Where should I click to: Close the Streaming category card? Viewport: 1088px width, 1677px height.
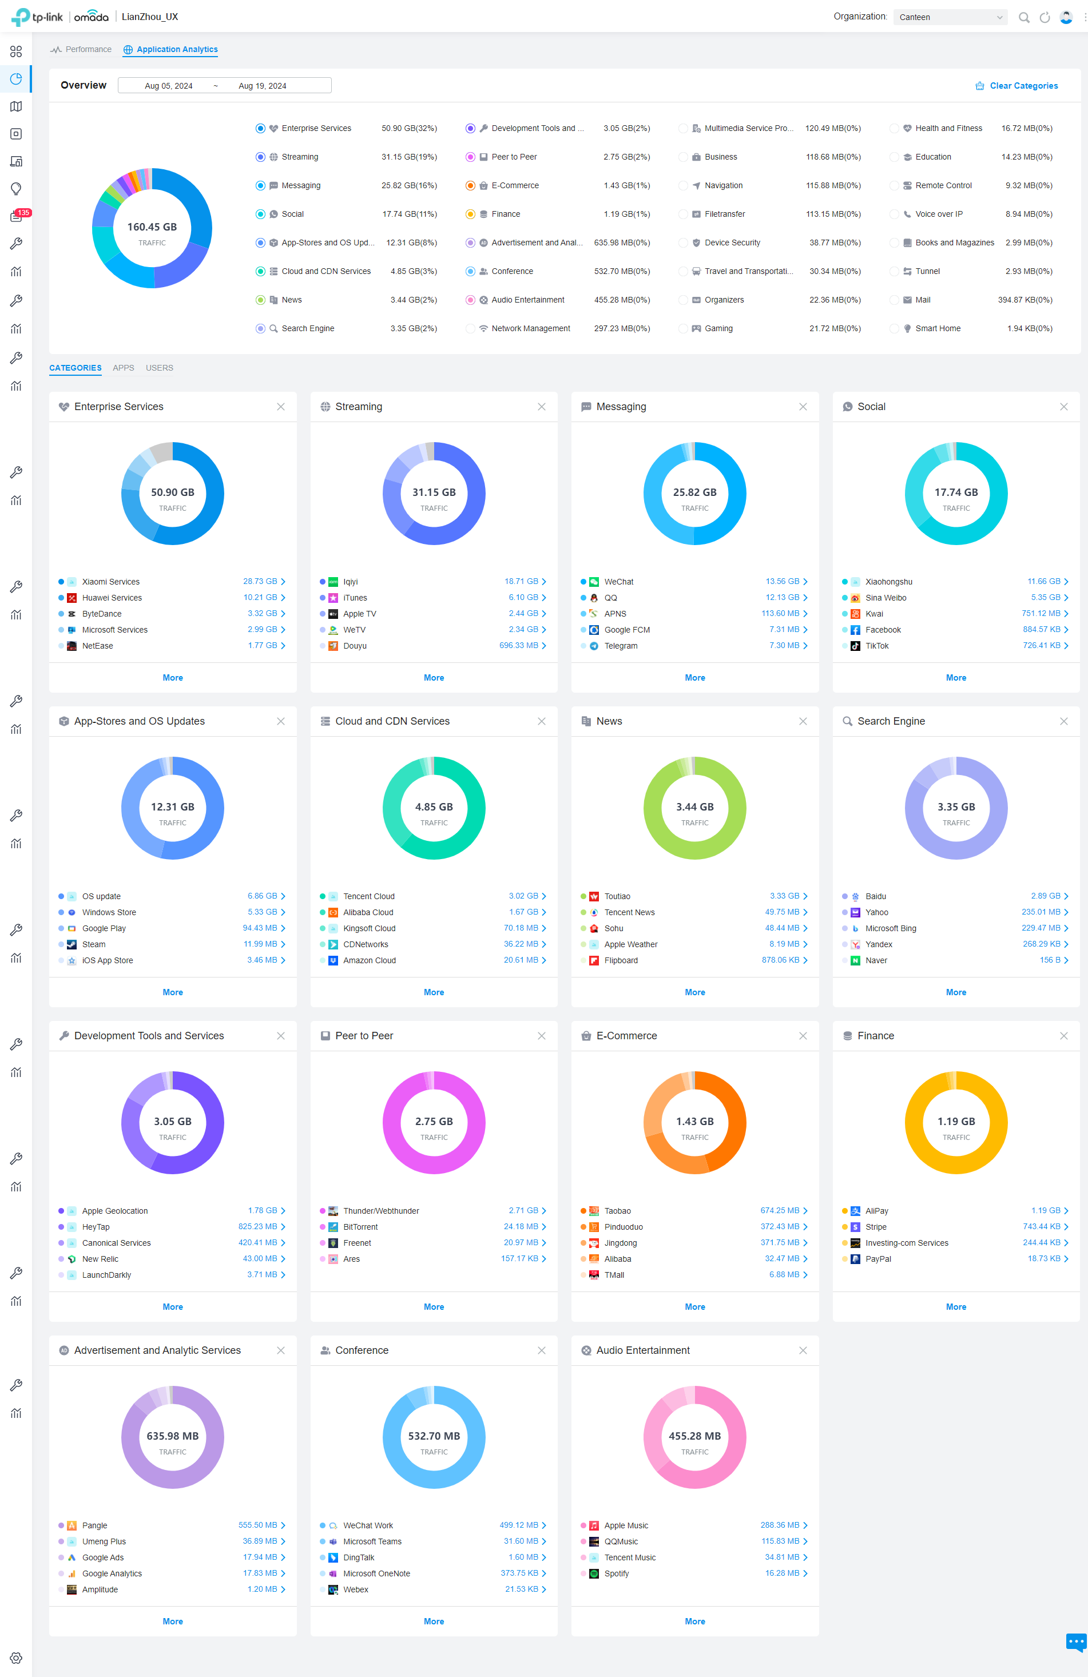(x=541, y=407)
